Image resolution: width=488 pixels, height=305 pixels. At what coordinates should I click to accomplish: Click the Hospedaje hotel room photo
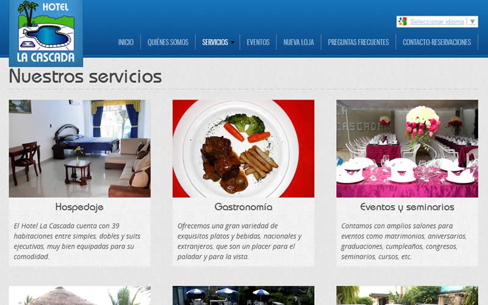tap(80, 148)
